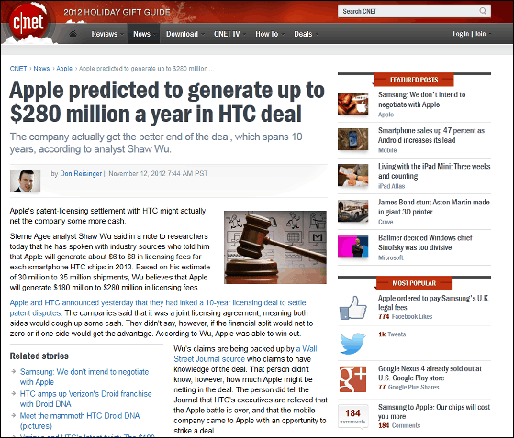Screen dimensions: 514x438
Task: Expand the Reviews menu
Action: click(106, 34)
